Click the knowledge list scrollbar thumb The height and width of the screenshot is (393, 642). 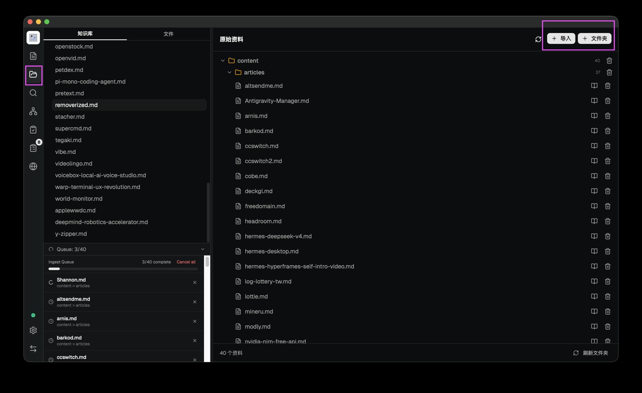[208, 212]
